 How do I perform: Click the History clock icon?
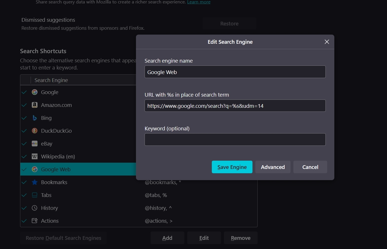(35, 208)
